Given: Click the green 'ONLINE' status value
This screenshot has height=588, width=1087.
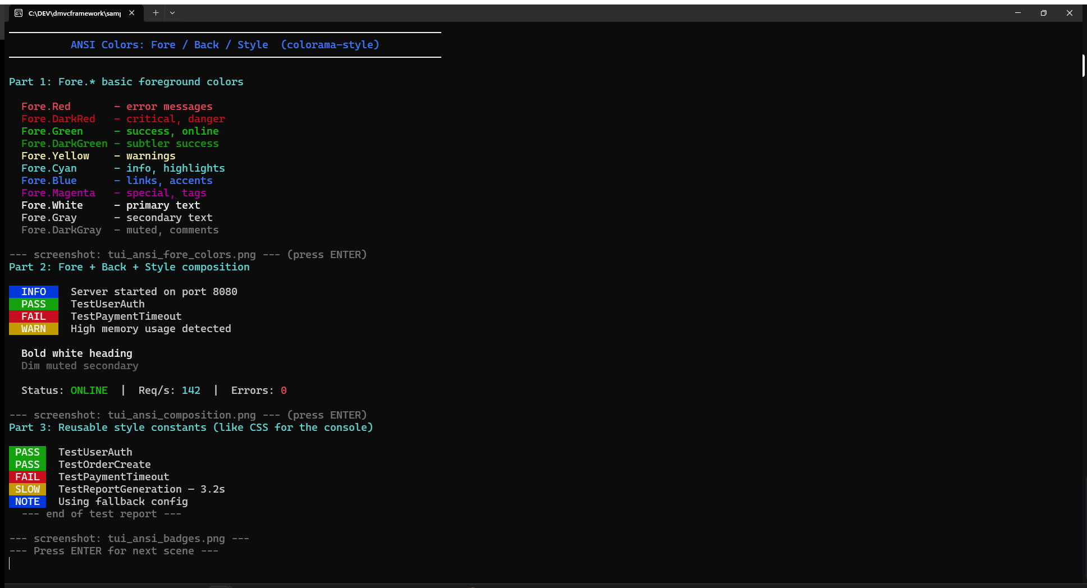Looking at the screenshot, I should 89,391.
